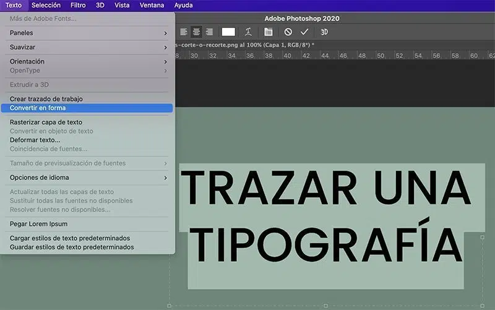Choose Cargar estilos de texto predeterminados
Image resolution: width=495 pixels, height=310 pixels.
pyautogui.click(x=87, y=238)
